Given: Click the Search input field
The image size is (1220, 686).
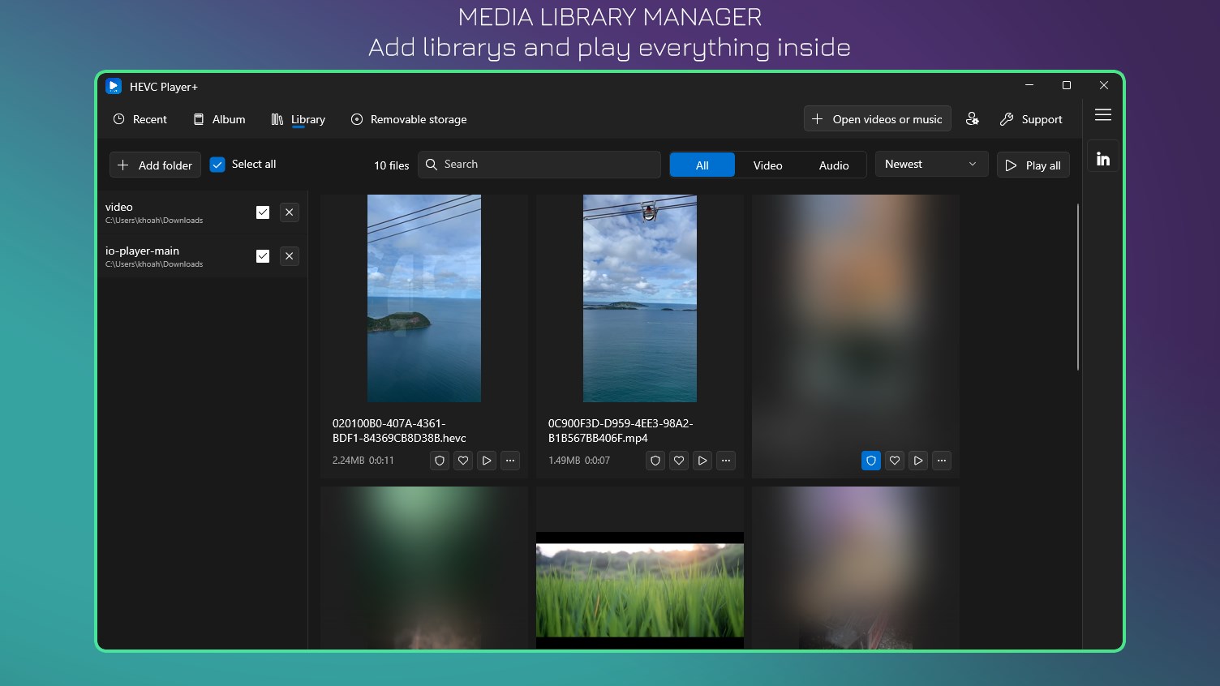Looking at the screenshot, I should (x=539, y=165).
